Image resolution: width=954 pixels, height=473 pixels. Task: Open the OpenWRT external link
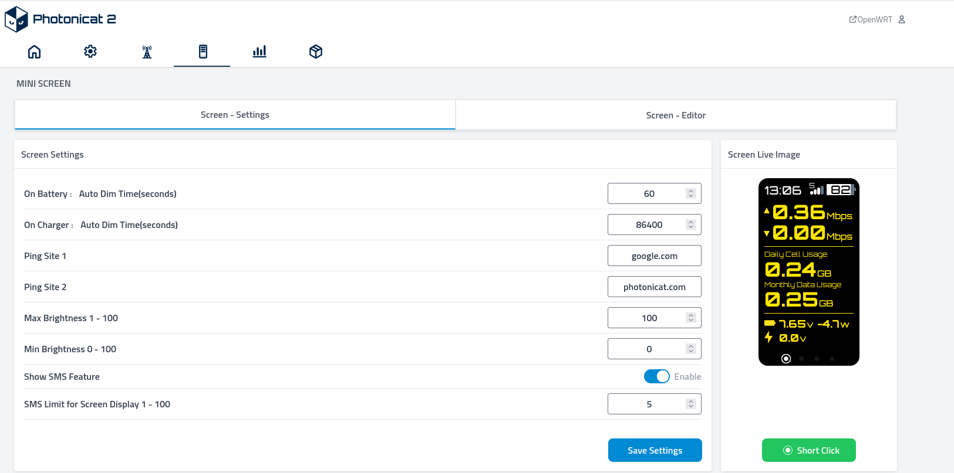(x=871, y=19)
